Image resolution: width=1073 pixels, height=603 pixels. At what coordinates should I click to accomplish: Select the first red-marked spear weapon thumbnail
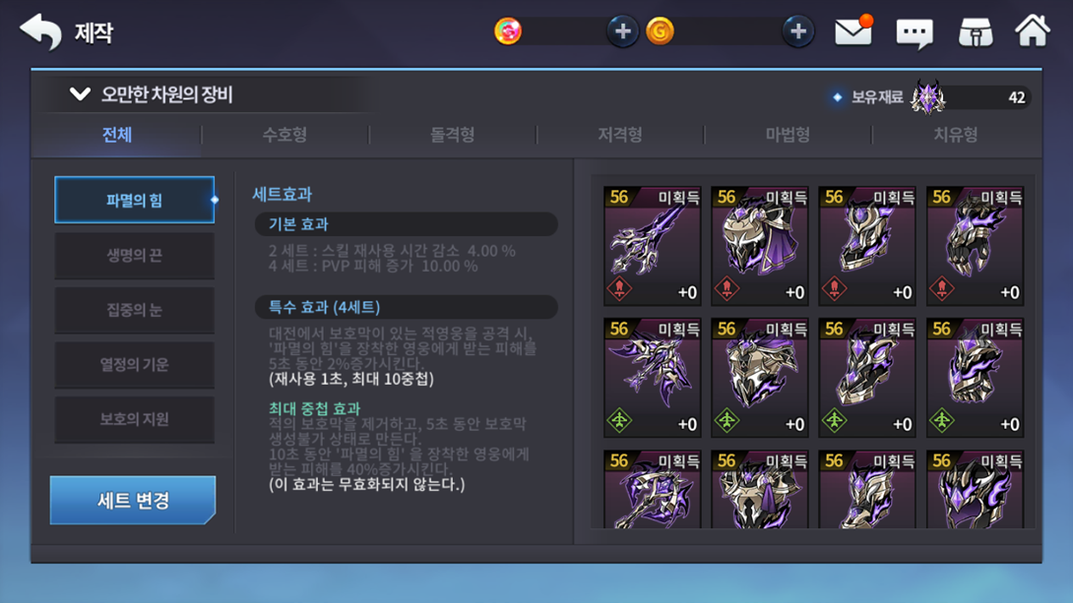point(652,246)
